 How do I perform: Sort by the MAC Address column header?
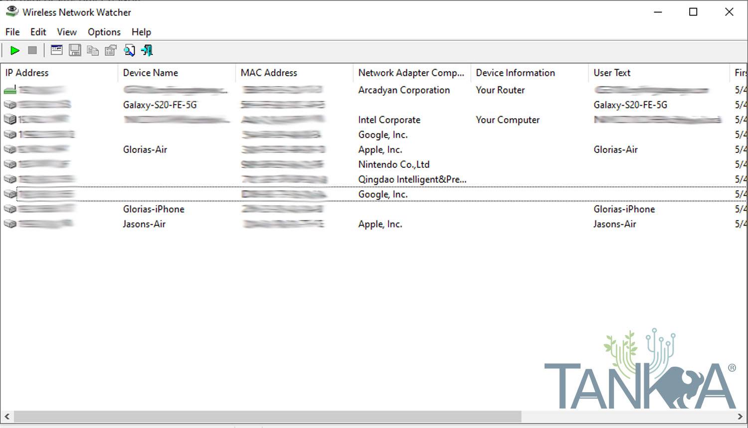(x=294, y=73)
